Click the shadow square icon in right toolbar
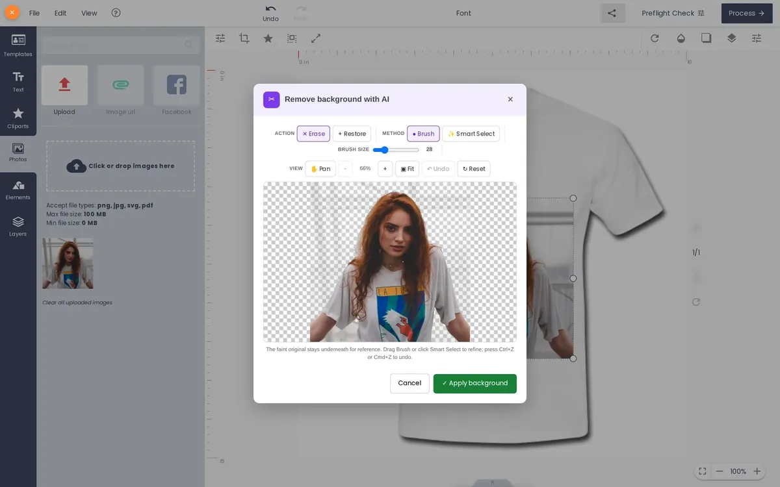The width and height of the screenshot is (780, 487). 706,38
